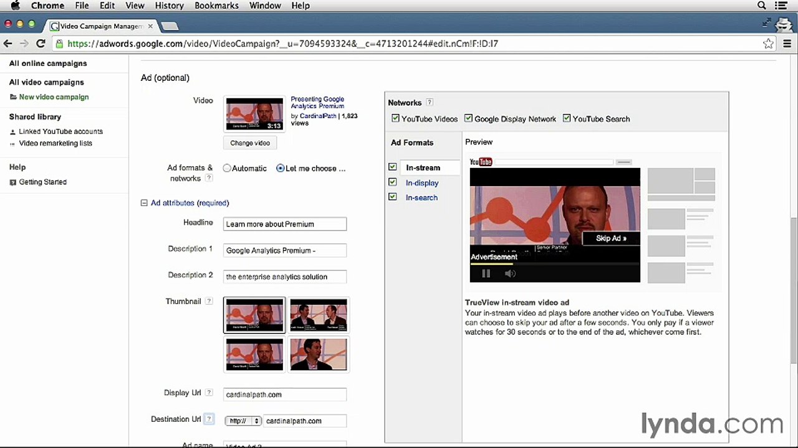Pause the preview video player
This screenshot has height=448, width=798.
click(486, 273)
